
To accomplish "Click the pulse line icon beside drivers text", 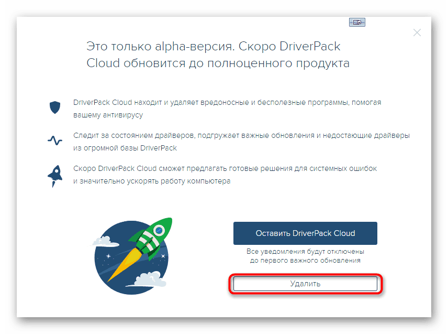I will point(55,140).
